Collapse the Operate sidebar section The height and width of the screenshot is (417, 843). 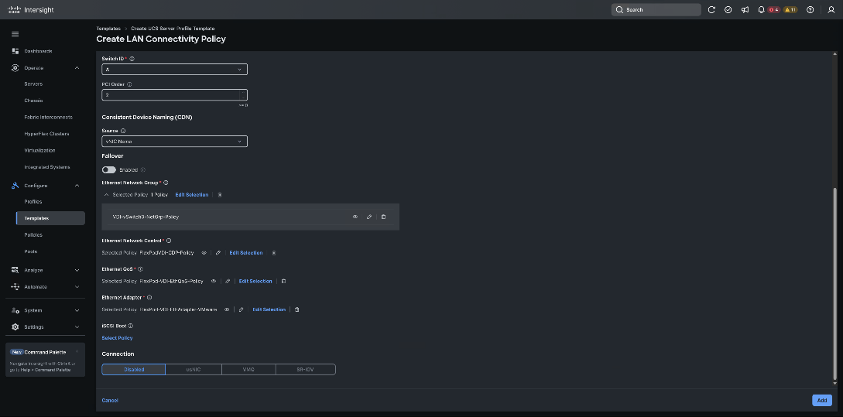pyautogui.click(x=77, y=68)
